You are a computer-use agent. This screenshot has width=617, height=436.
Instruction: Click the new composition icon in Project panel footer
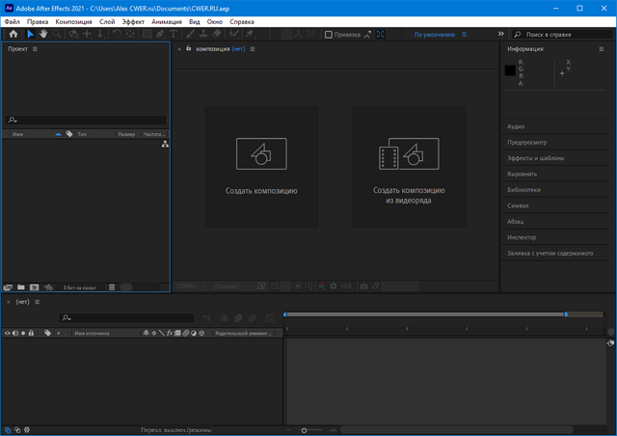(x=34, y=287)
